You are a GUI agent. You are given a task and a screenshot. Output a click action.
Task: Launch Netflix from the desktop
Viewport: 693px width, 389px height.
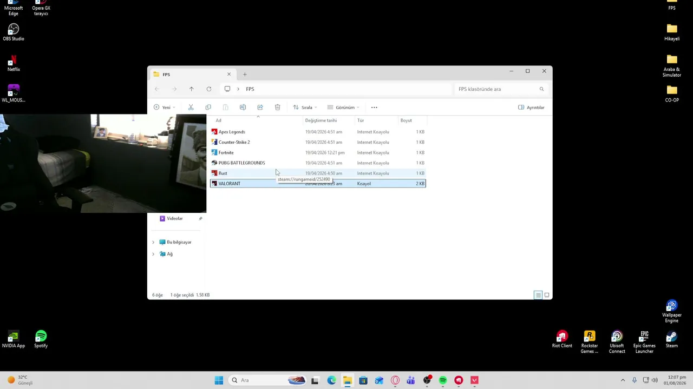point(14,63)
